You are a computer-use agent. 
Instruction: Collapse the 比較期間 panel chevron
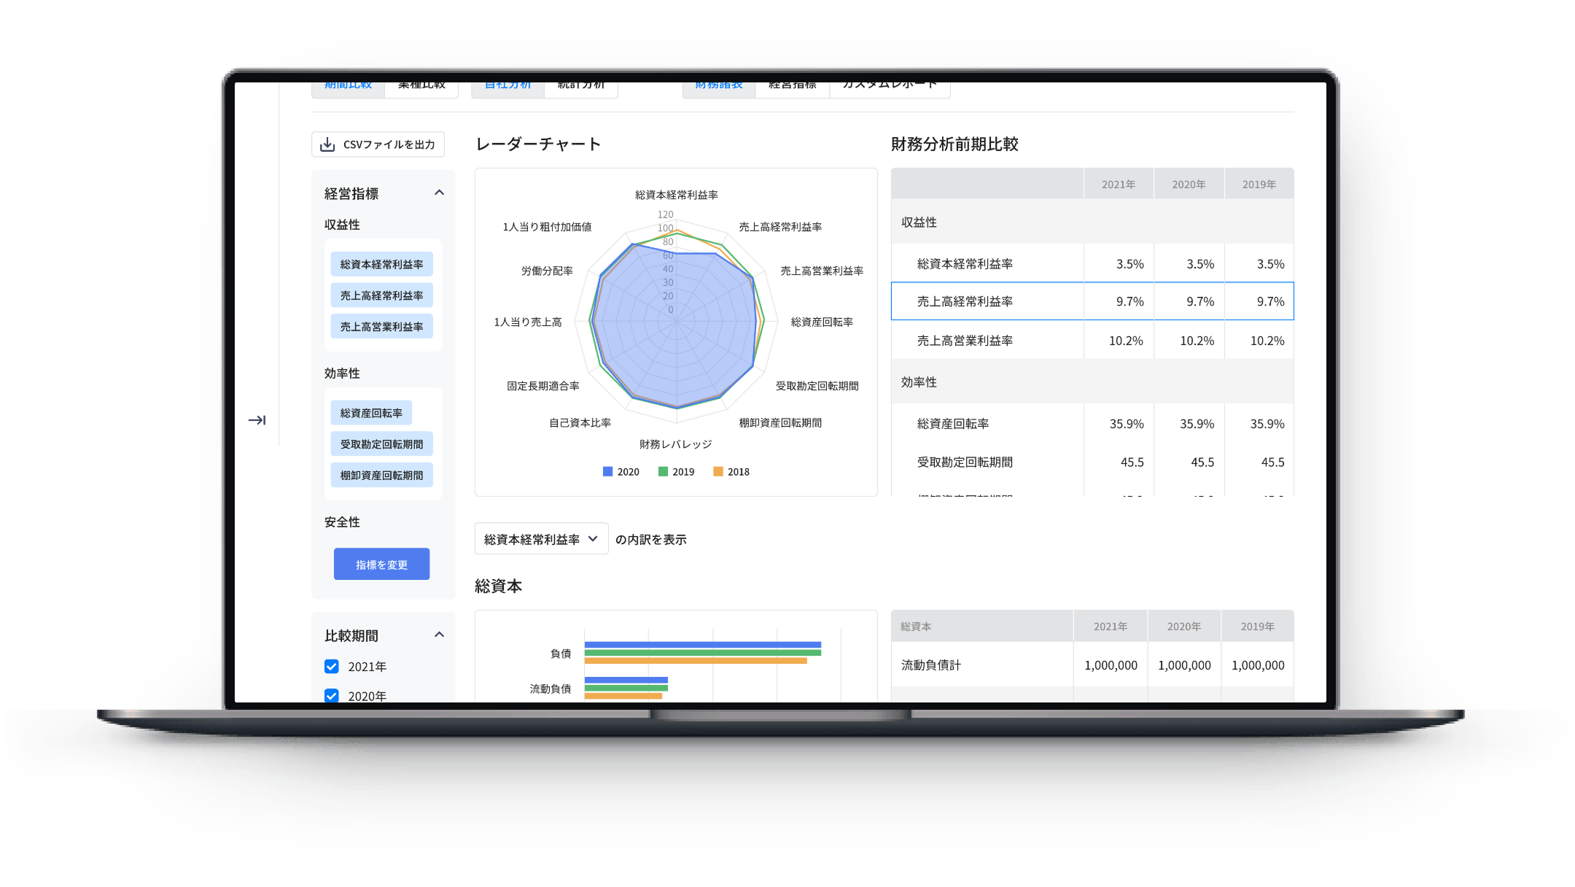(439, 635)
